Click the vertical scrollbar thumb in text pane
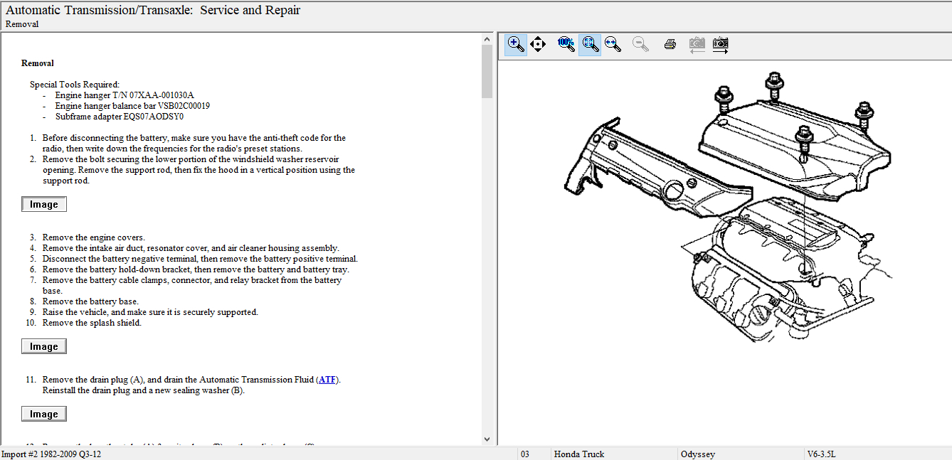 (x=487, y=71)
